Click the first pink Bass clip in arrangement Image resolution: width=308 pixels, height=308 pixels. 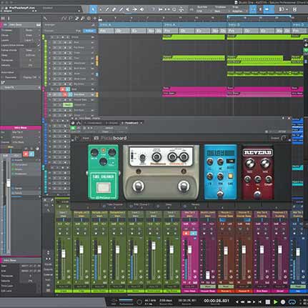194,89
